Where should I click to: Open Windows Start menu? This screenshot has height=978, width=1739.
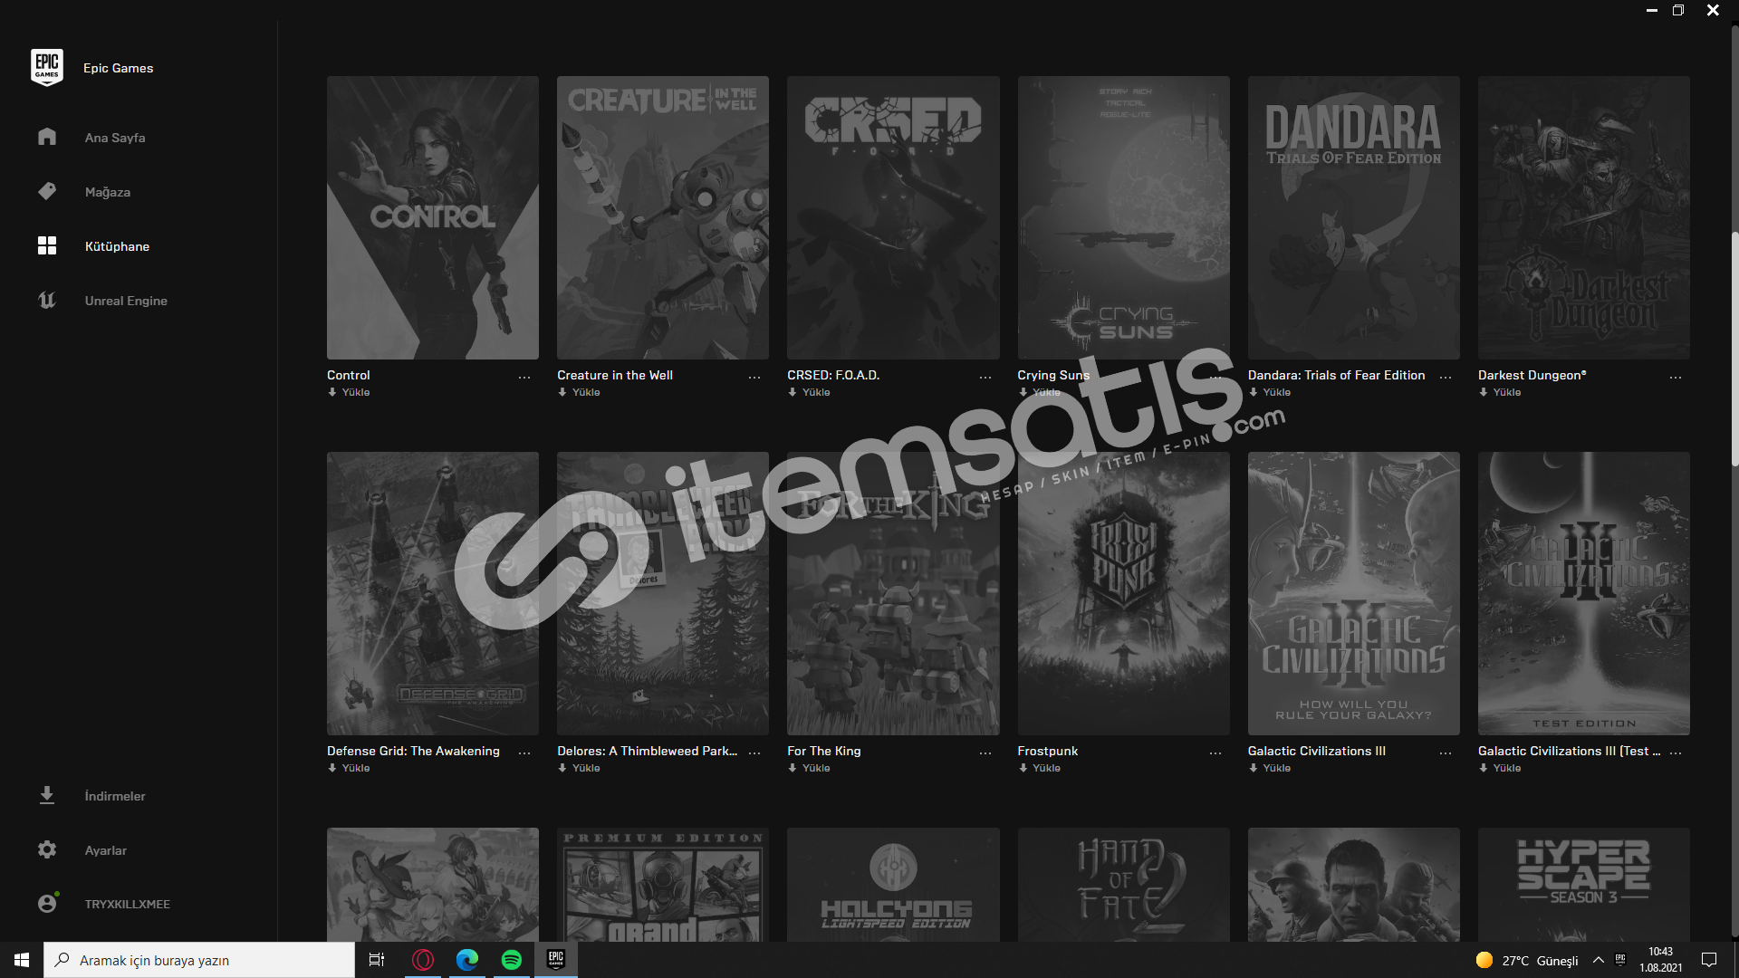click(22, 960)
